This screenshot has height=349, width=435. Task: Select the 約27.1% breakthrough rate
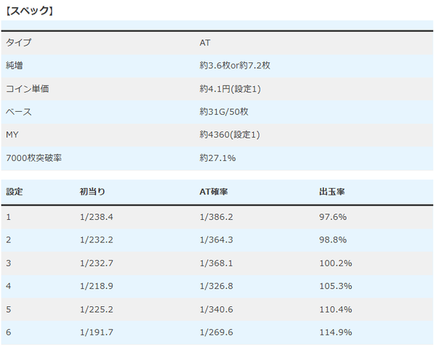(x=217, y=158)
